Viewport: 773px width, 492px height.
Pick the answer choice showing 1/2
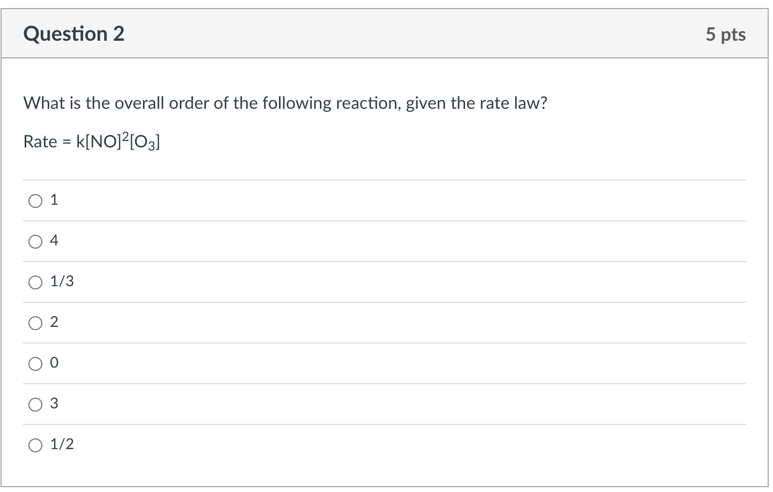point(61,444)
